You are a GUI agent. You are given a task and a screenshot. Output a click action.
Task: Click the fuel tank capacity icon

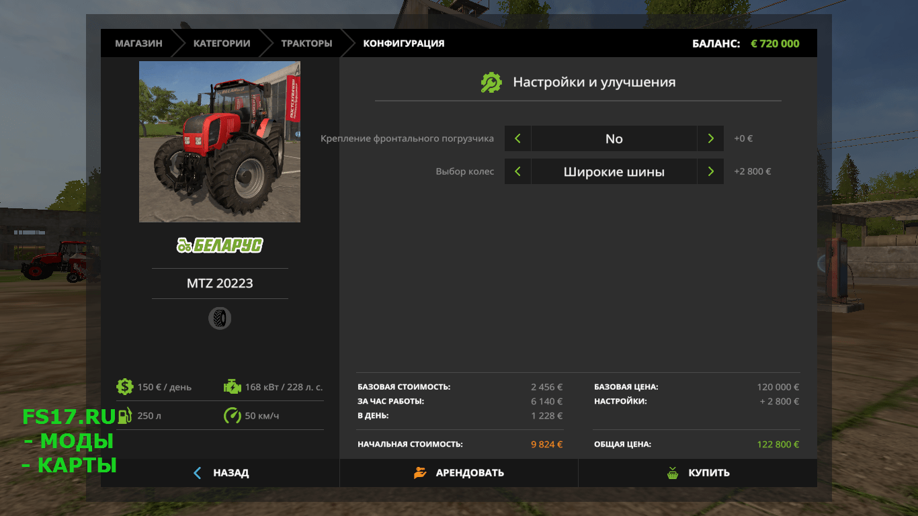(124, 415)
